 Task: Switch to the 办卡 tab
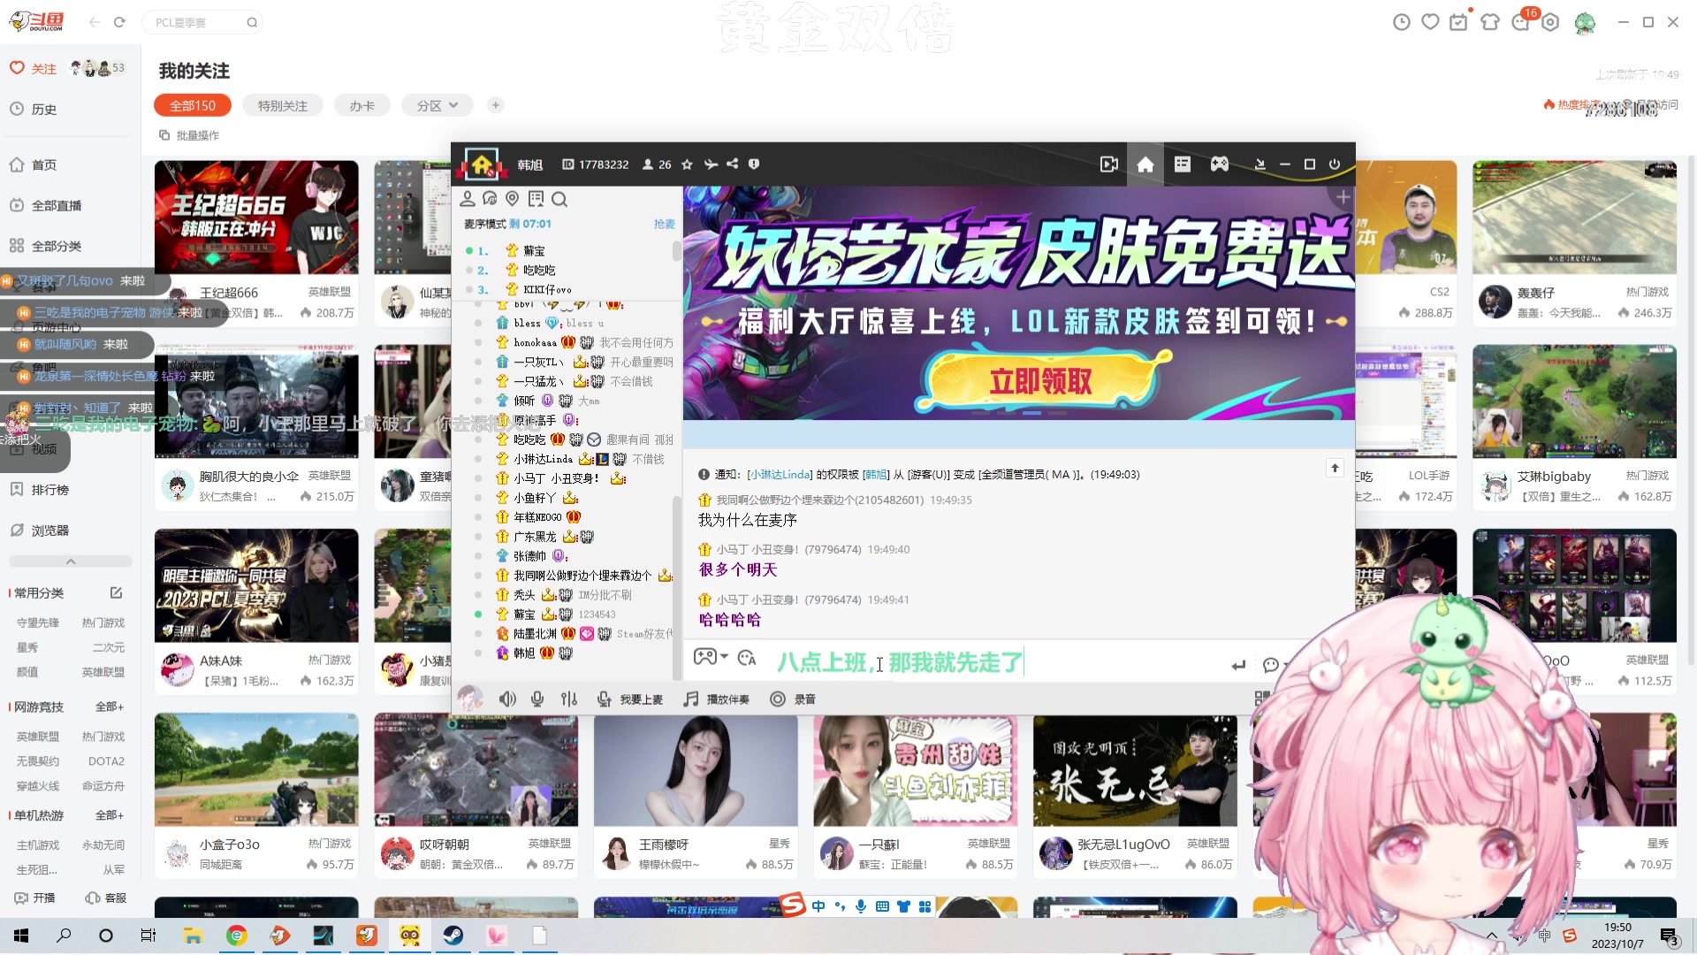pos(362,104)
